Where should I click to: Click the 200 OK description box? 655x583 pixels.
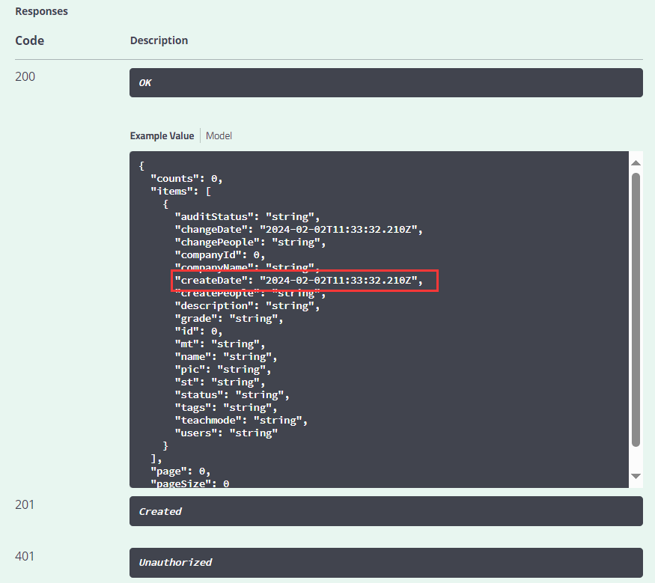click(386, 82)
